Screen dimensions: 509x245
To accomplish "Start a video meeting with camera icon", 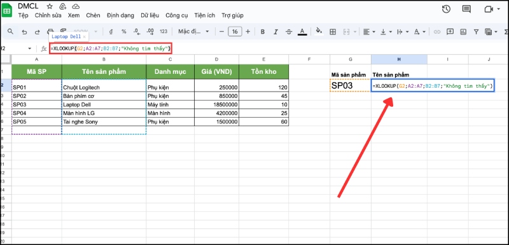I will (489, 9).
